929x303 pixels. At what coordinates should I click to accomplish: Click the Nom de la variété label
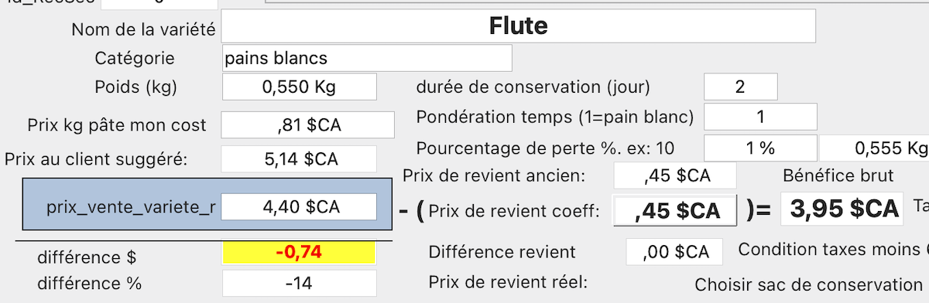coord(143,29)
